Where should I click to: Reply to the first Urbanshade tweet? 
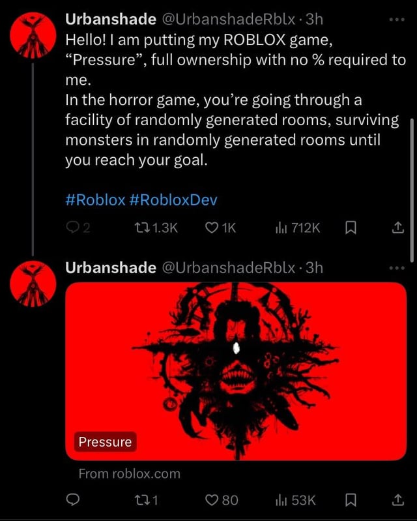(x=72, y=228)
